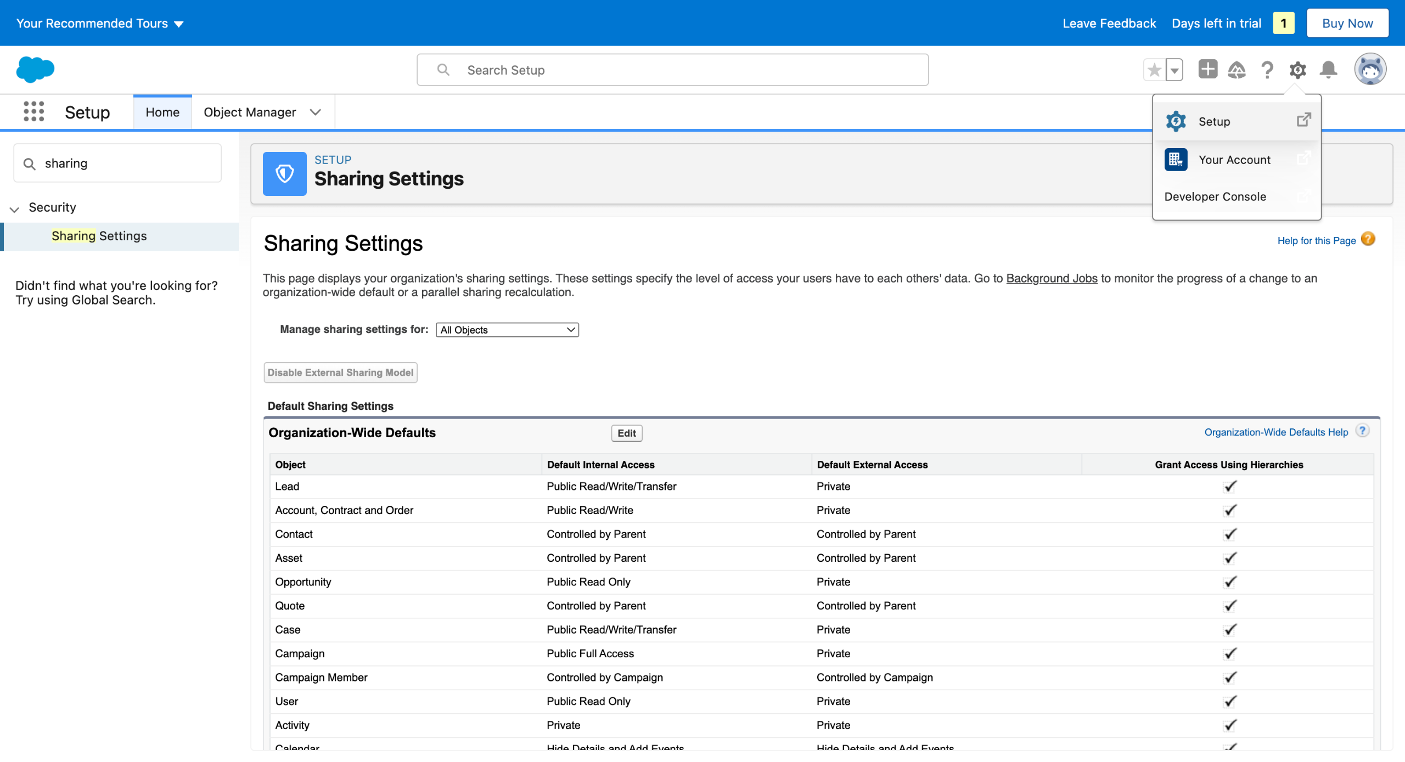Image resolution: width=1405 pixels, height=762 pixels.
Task: Click the Edit button for Organization-Wide Defaults
Action: pos(627,433)
